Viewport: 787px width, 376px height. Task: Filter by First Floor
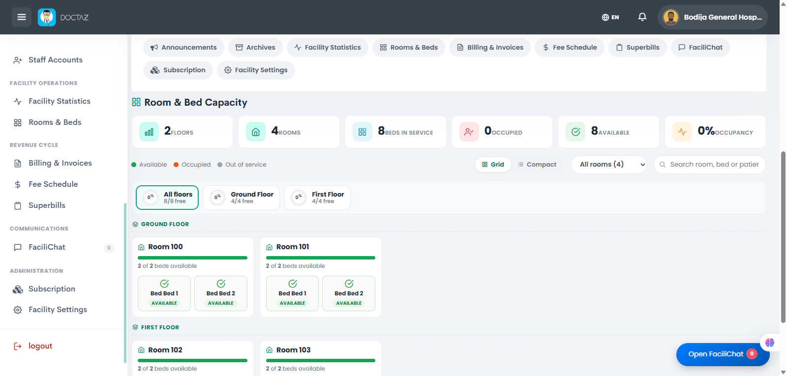coord(317,198)
